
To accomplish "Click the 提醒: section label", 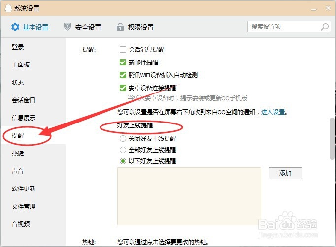I will pos(89,50).
